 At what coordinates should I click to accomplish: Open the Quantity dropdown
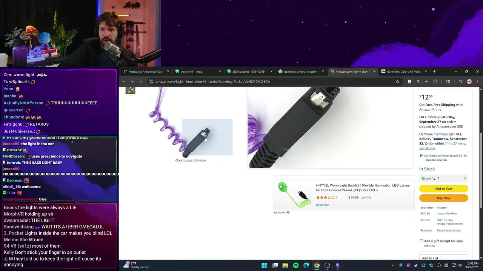pyautogui.click(x=444, y=178)
